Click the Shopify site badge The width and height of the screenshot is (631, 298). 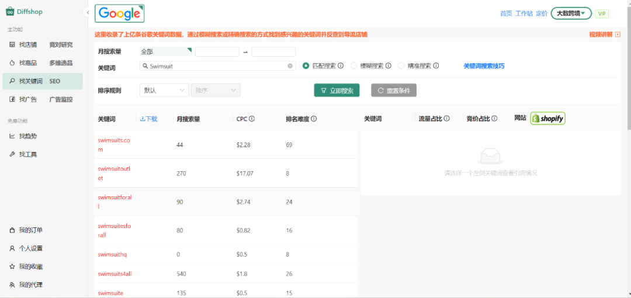pos(547,119)
